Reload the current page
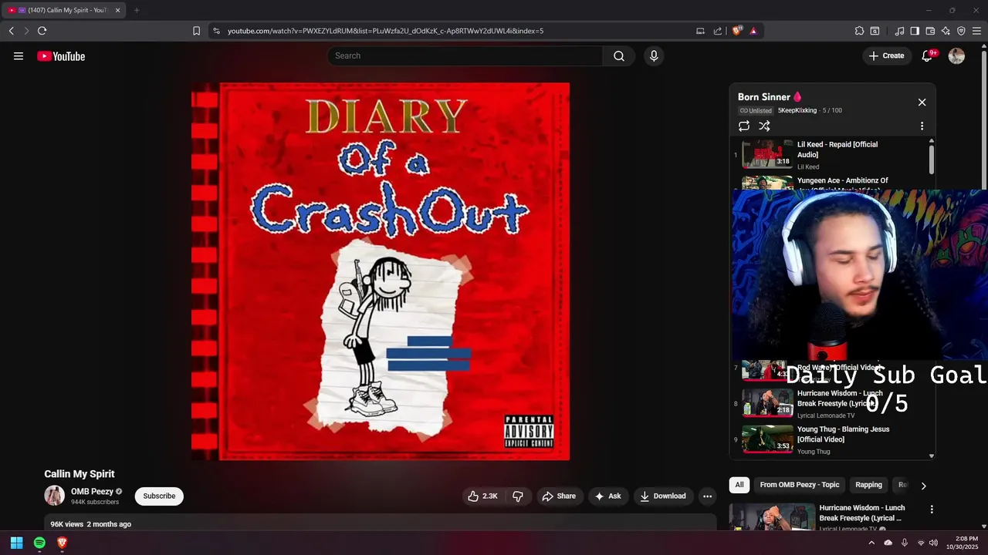Image resolution: width=988 pixels, height=555 pixels. pos(42,31)
